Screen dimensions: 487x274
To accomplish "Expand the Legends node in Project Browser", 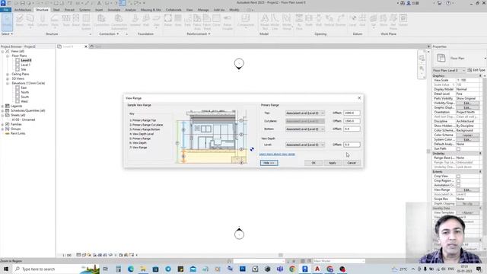I will pos(2,107).
